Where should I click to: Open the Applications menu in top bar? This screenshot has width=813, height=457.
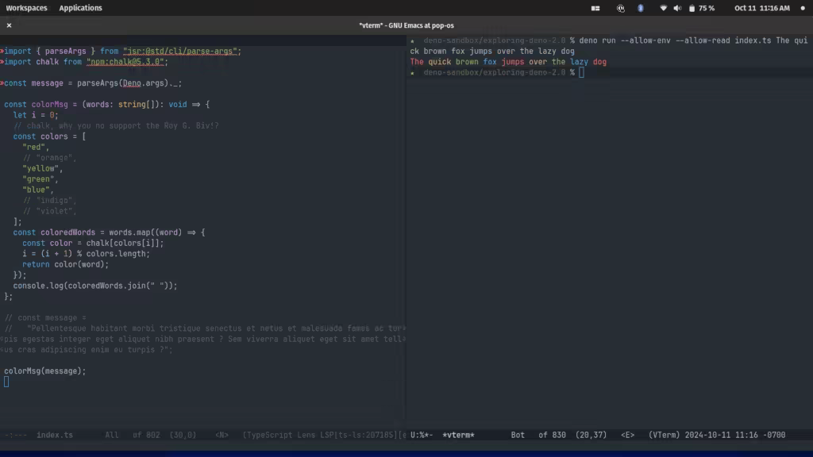80,8
